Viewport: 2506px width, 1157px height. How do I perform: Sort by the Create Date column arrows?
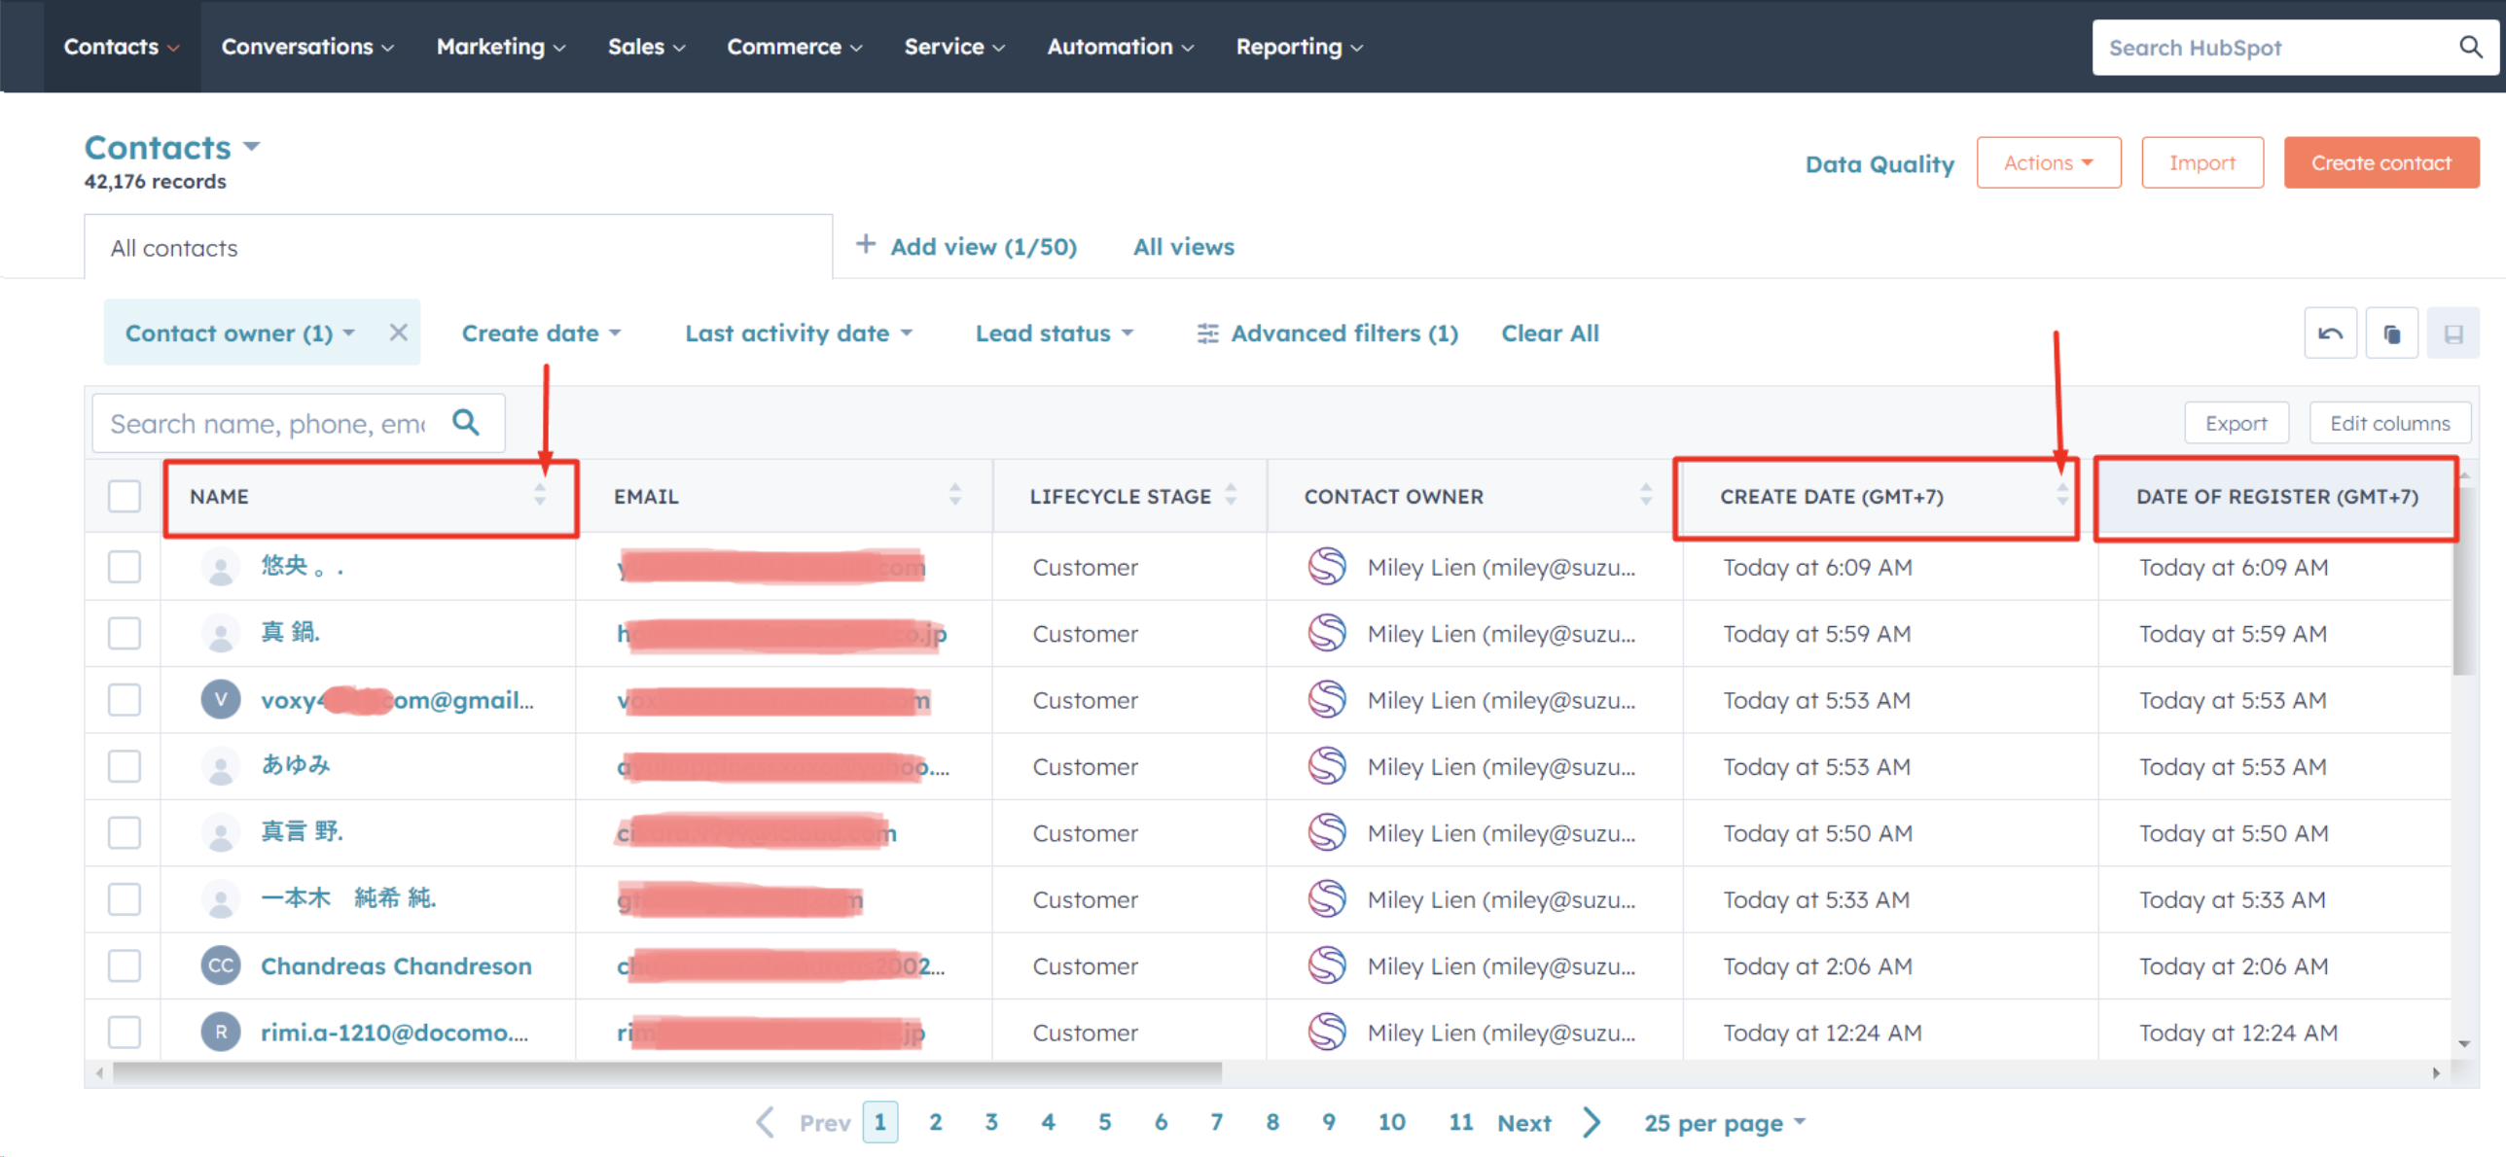click(x=2062, y=495)
